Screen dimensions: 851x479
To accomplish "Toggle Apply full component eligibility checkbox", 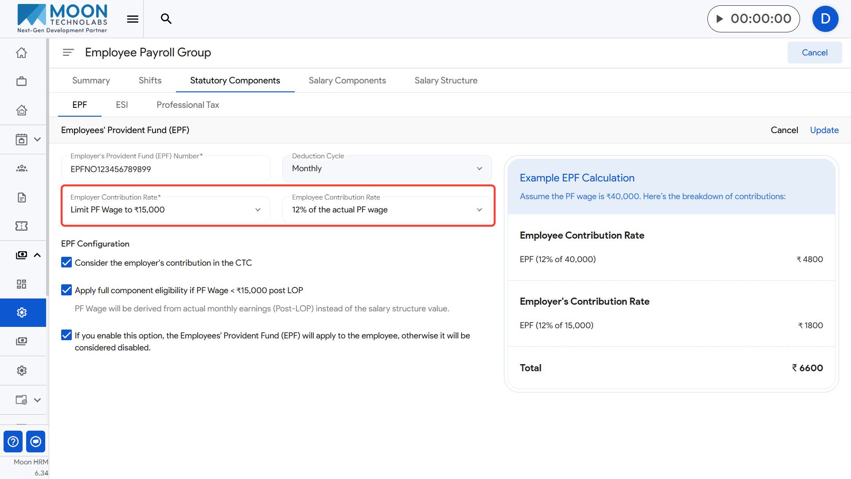I will tap(66, 290).
